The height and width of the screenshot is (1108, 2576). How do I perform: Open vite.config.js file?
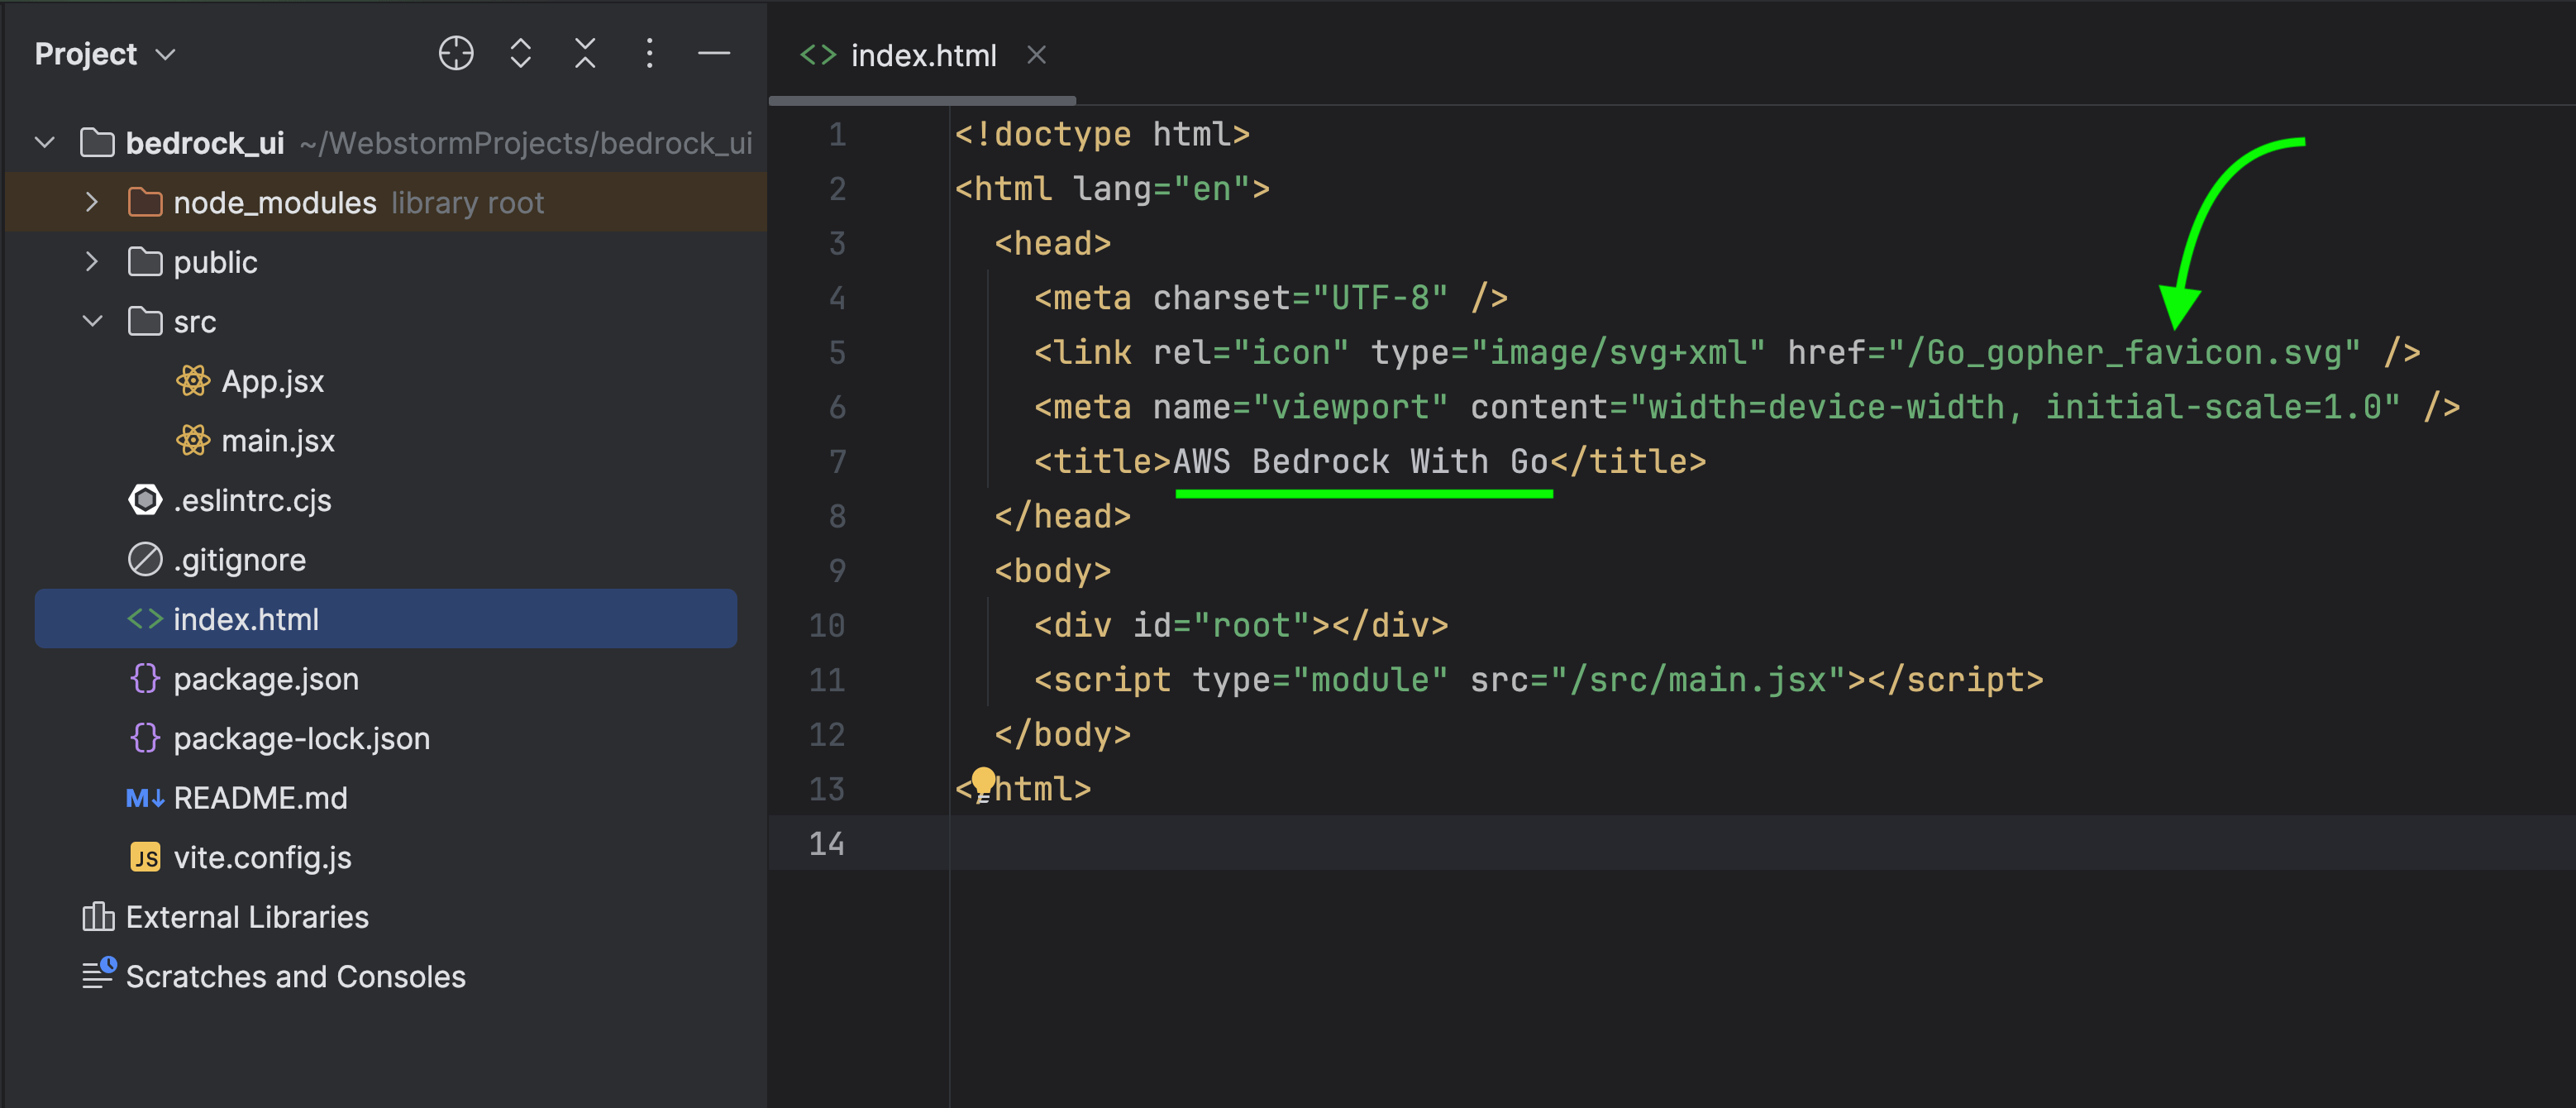(262, 857)
